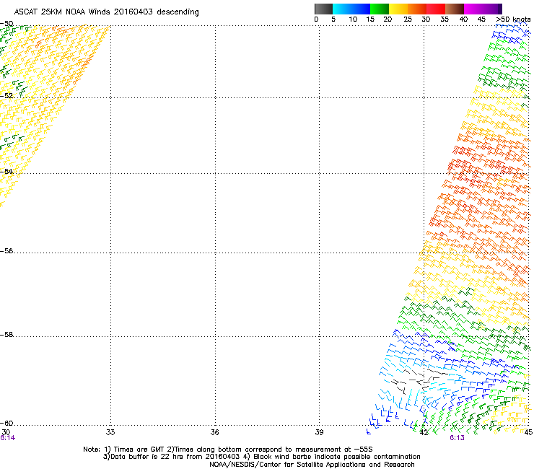Click the purple pass time "6:14"

tap(7, 438)
